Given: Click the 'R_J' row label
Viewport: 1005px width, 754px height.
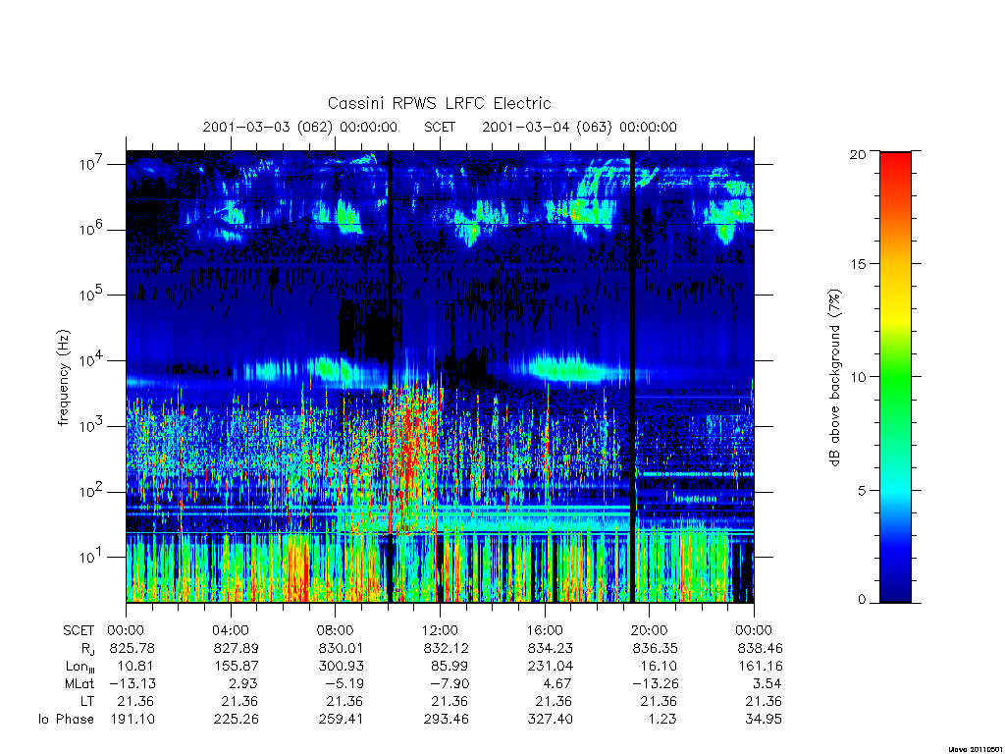Looking at the screenshot, I should click(x=87, y=648).
